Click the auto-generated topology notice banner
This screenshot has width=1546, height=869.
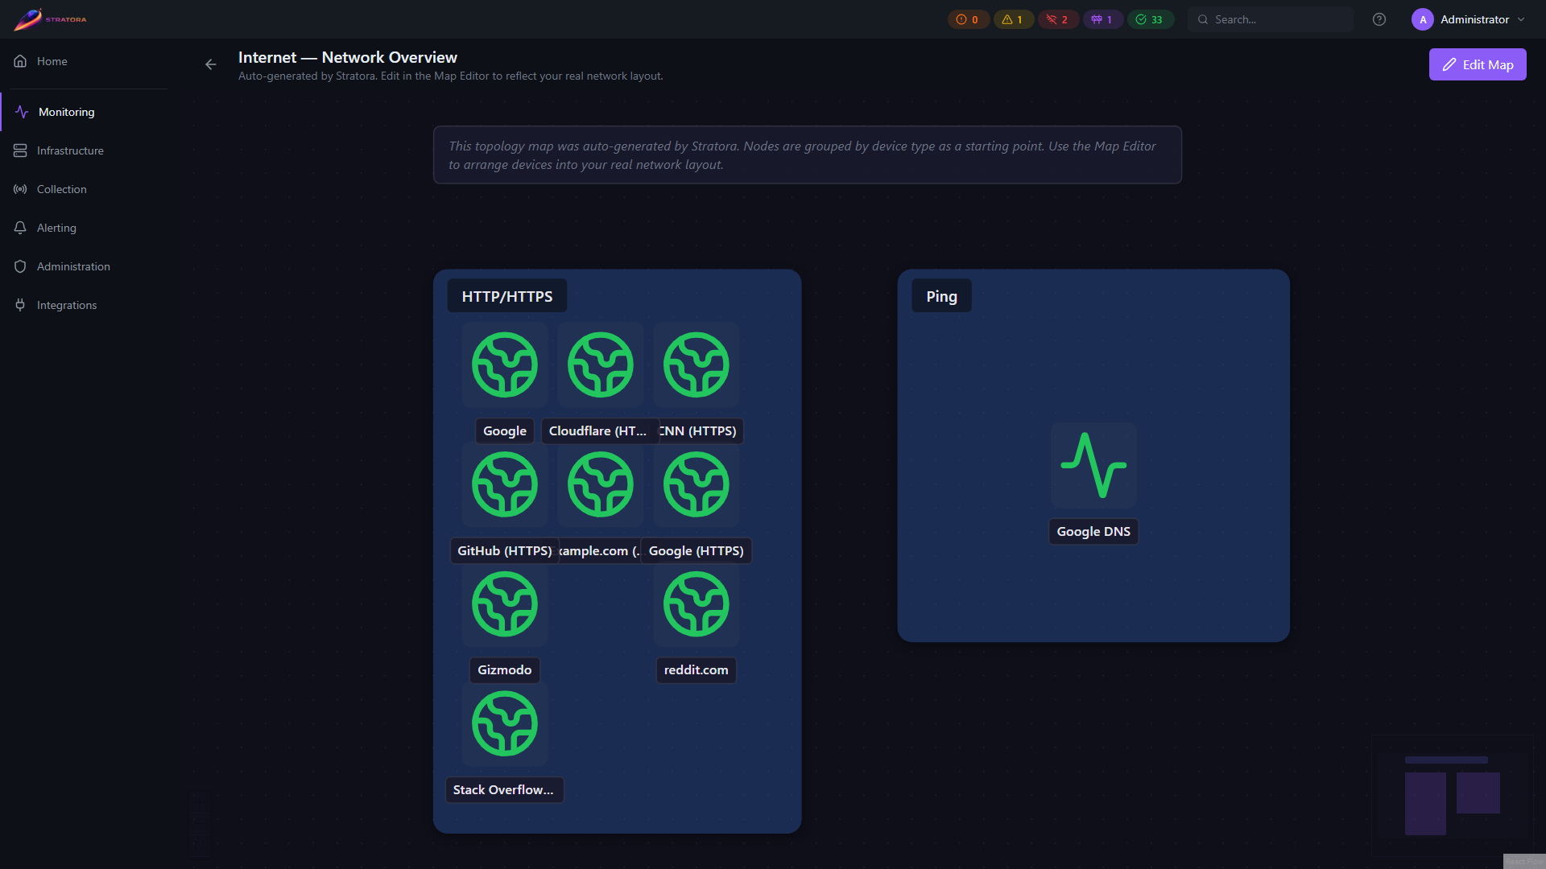pyautogui.click(x=808, y=154)
